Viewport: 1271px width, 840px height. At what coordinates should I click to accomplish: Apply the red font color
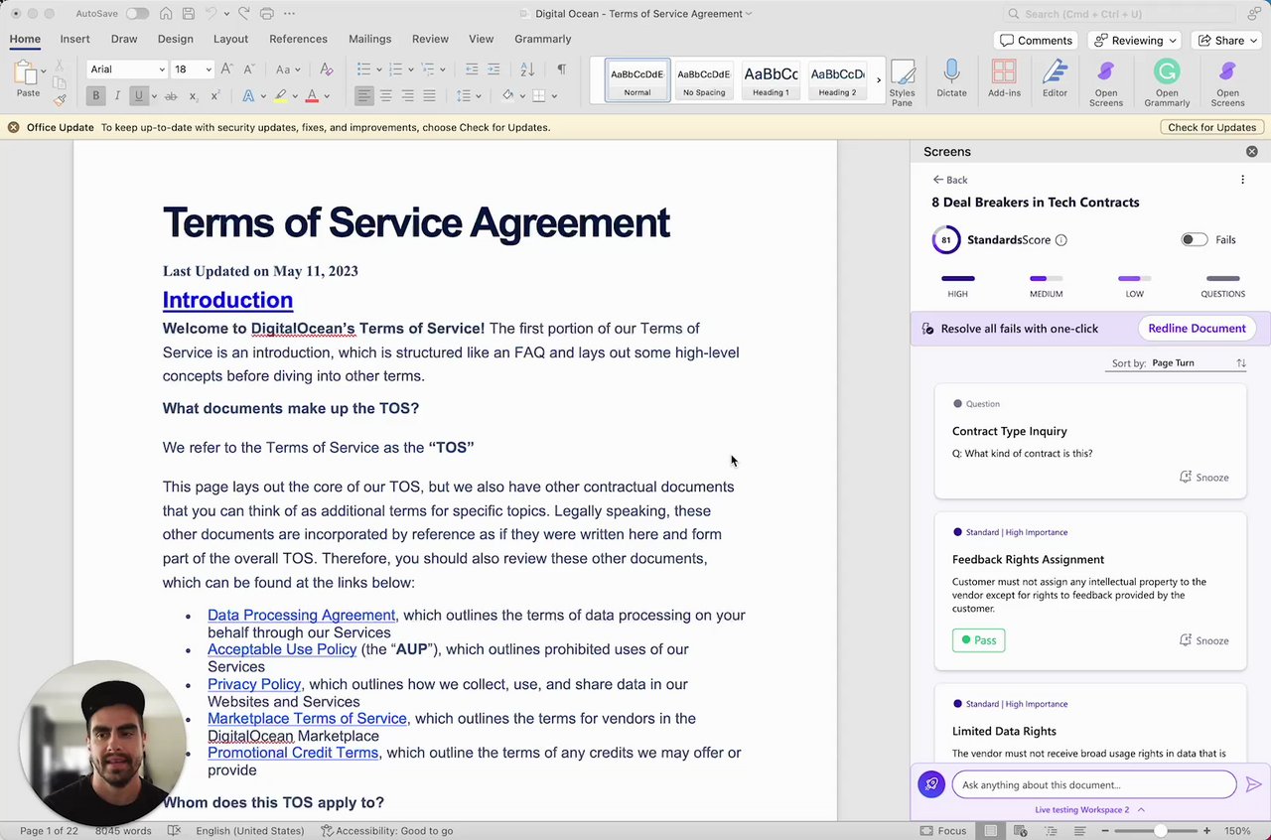tap(312, 96)
